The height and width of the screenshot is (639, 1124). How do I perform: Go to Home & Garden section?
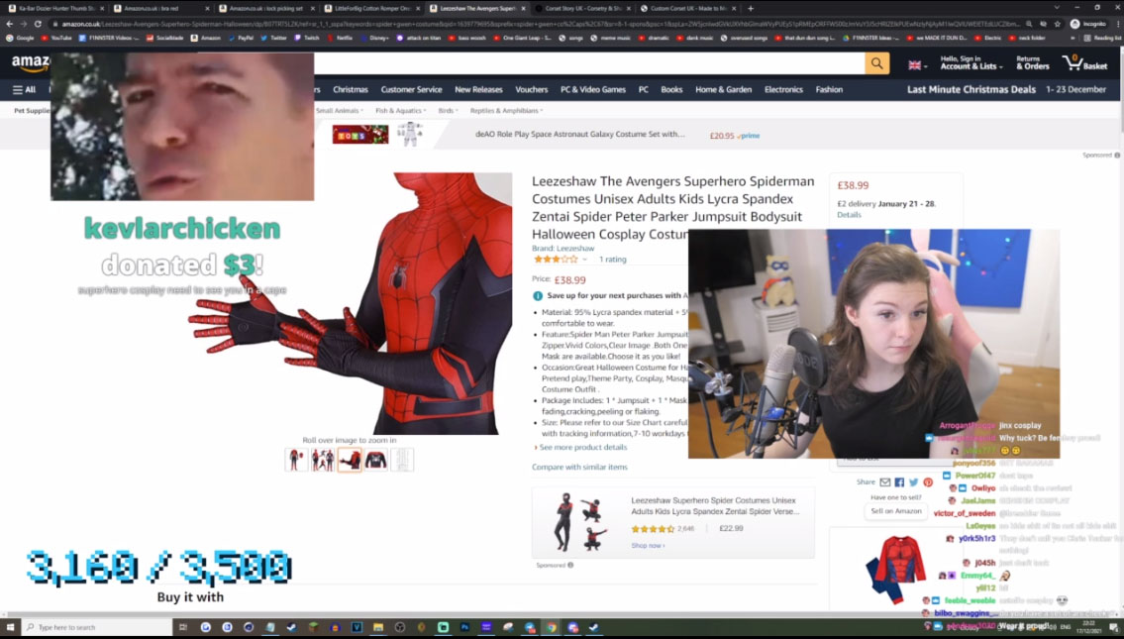tap(723, 89)
